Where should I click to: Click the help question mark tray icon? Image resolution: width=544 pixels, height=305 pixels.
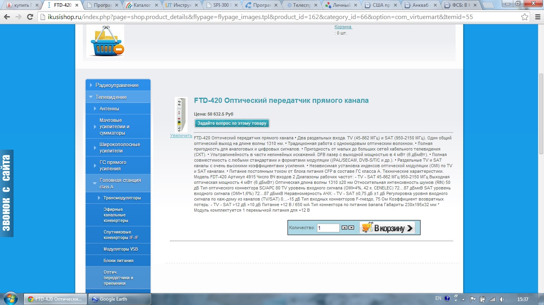point(447,299)
